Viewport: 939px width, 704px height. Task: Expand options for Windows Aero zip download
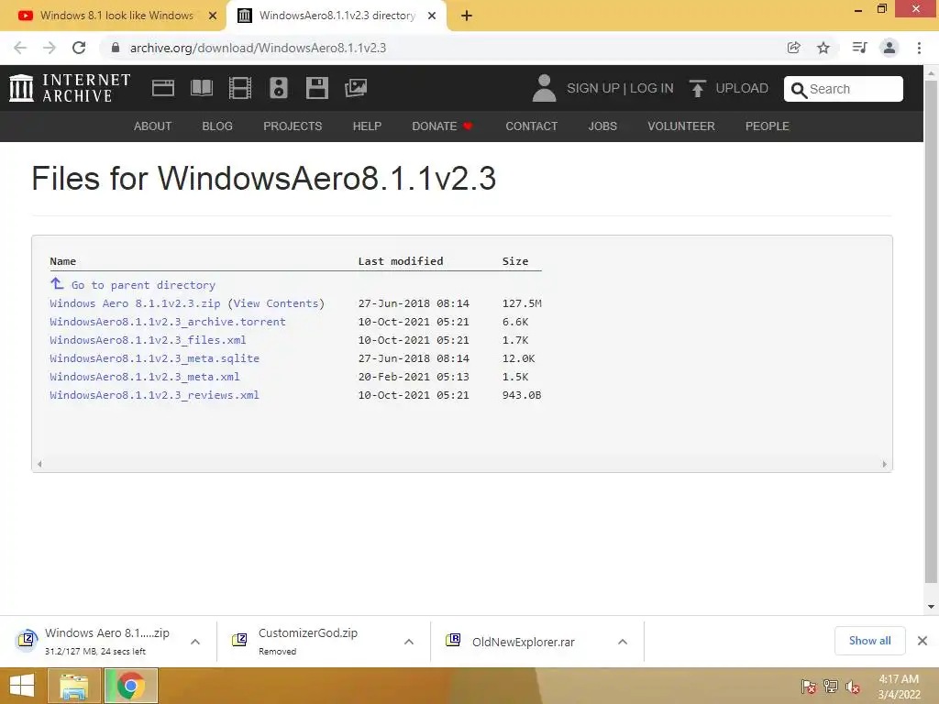[195, 642]
